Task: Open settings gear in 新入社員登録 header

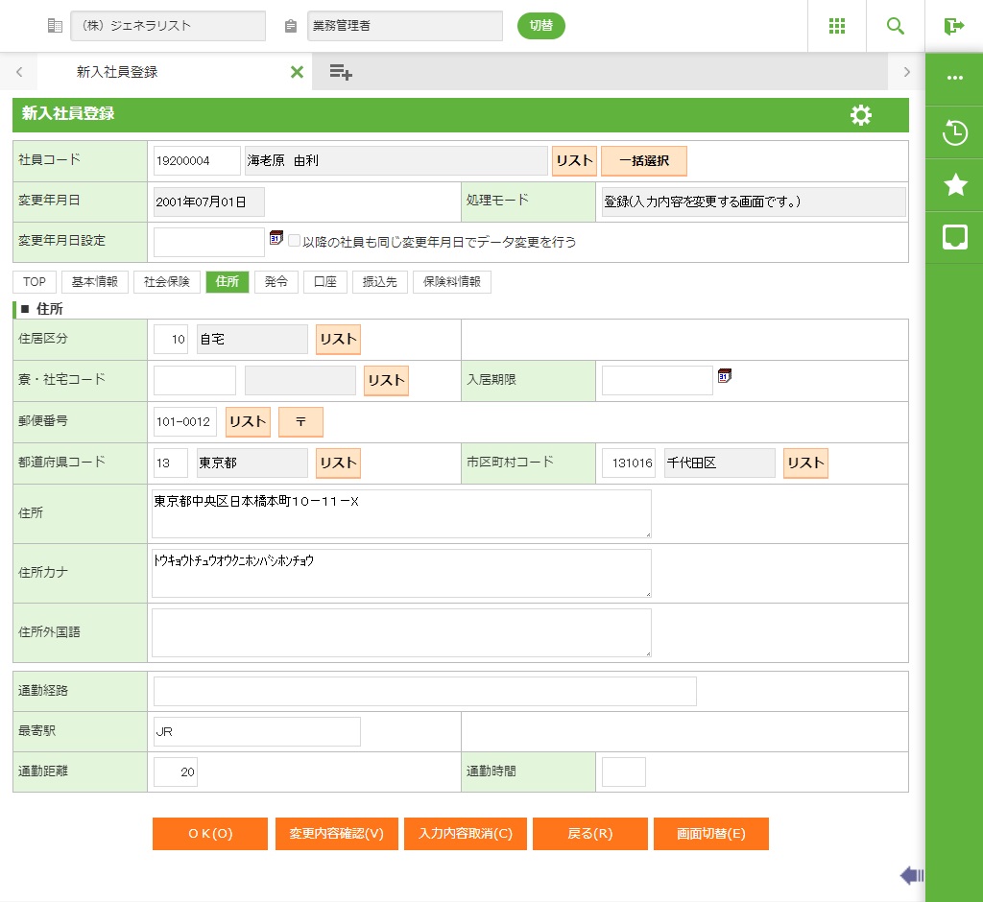Action: tap(861, 115)
